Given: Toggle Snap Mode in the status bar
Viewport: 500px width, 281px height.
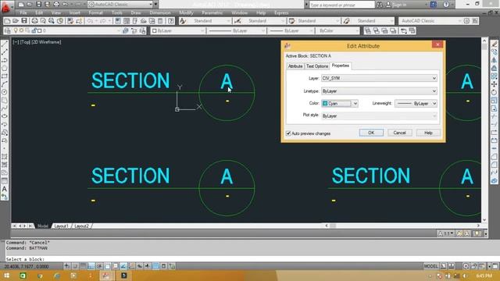Looking at the screenshot, I should tap(75, 266).
